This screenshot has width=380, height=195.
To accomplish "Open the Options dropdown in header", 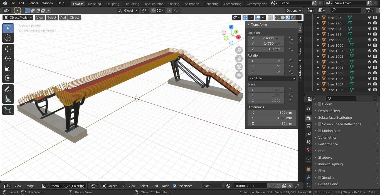I will tap(293, 11).
